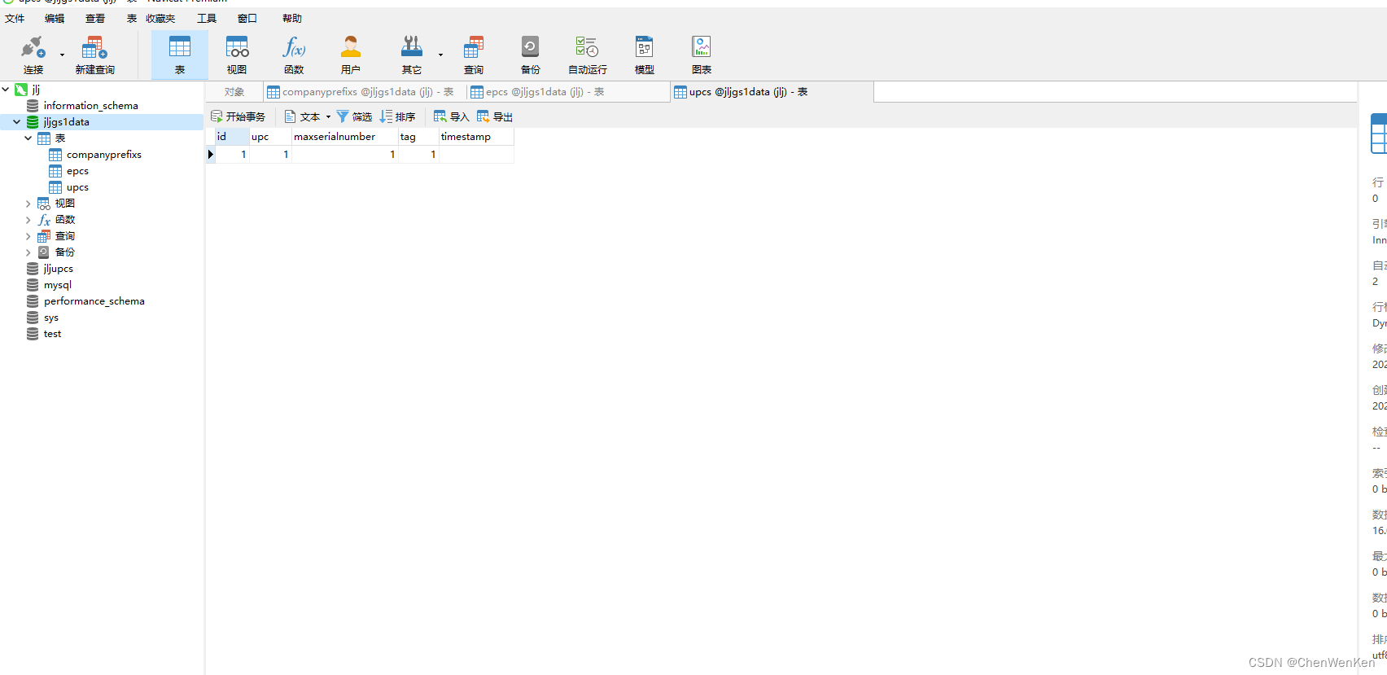1387x675 pixels.
Task: Collapse the Tables (表) tree node
Action: tap(28, 138)
